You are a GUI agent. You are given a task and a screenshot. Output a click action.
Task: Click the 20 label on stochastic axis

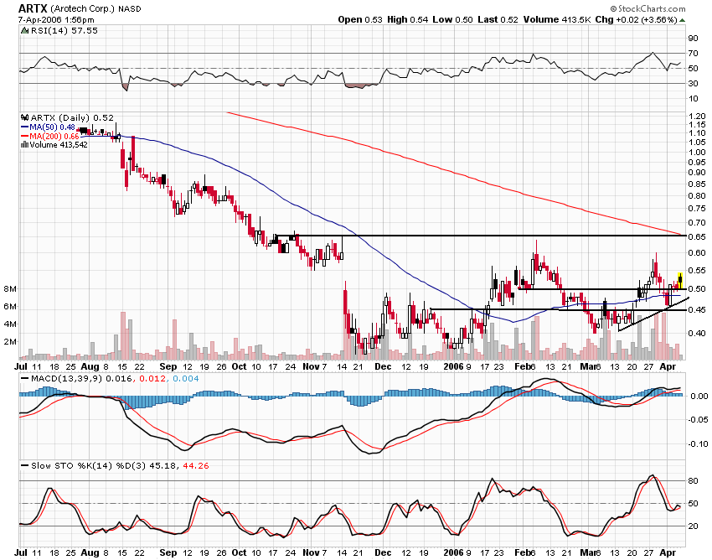(693, 526)
